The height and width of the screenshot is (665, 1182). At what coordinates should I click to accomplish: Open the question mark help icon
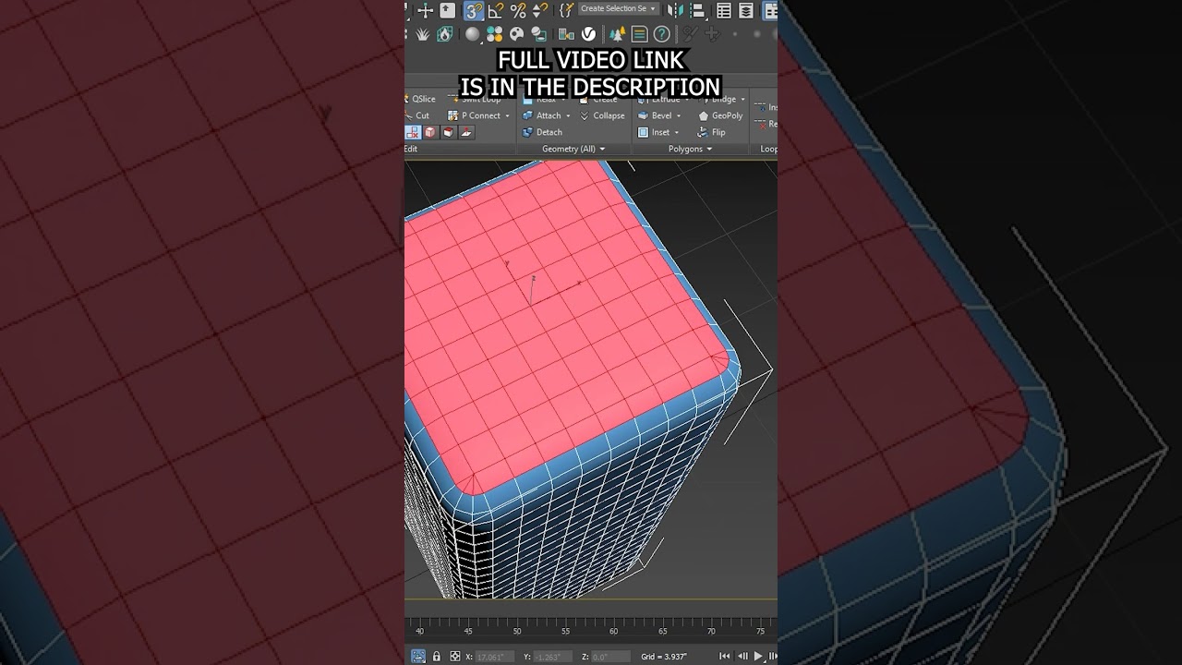click(x=662, y=34)
